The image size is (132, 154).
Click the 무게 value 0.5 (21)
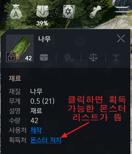(42, 101)
